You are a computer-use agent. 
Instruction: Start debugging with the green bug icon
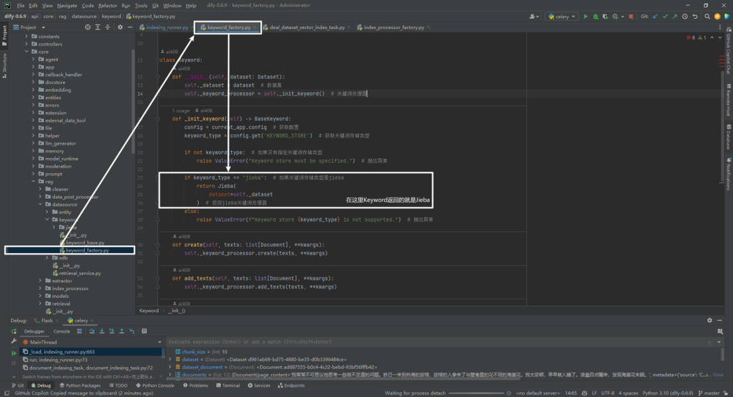pos(596,16)
